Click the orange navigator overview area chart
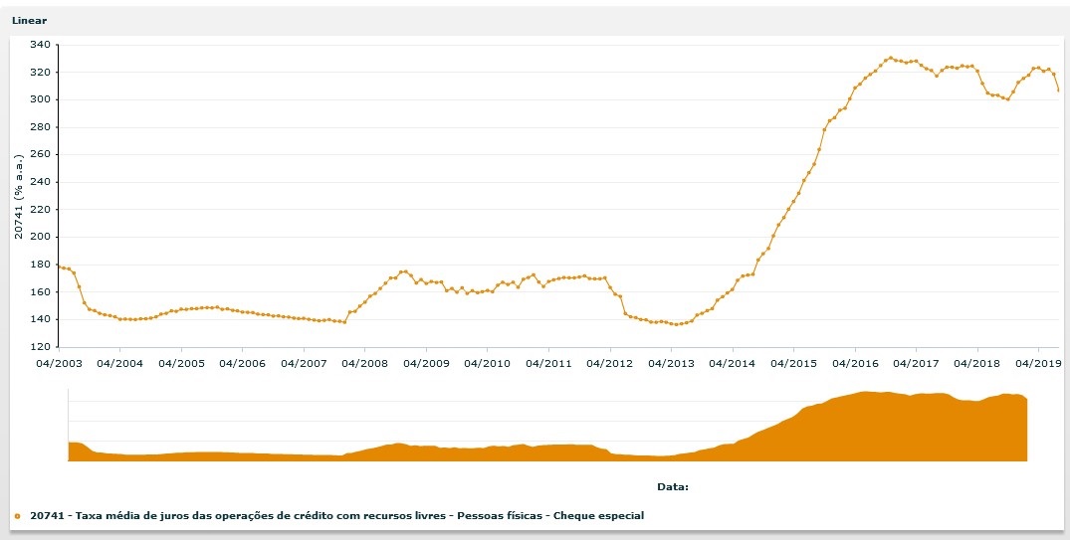This screenshot has width=1070, height=540. tap(547, 438)
